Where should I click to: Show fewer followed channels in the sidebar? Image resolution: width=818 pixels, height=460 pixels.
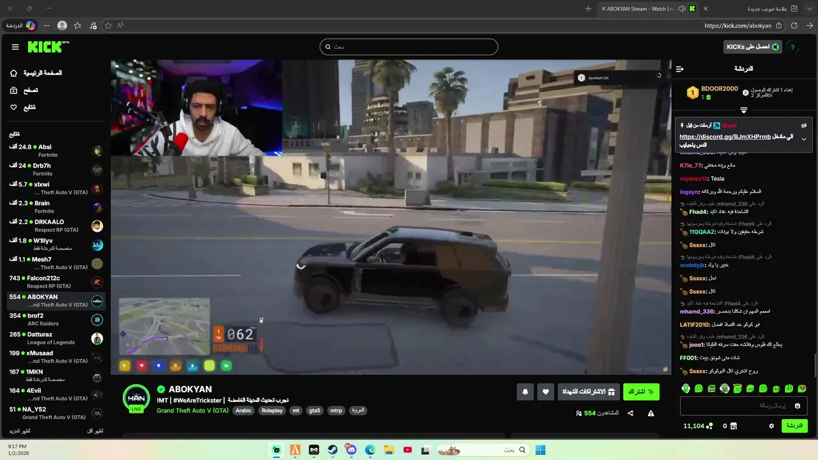tap(95, 431)
